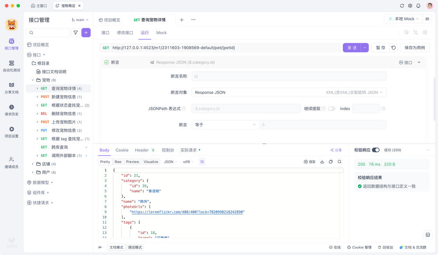Viewport: 438px width, 255px height.
Task: Download the response body
Action: pos(322,162)
